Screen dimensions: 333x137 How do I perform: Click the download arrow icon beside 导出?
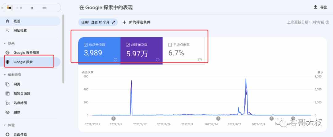pos(315,7)
